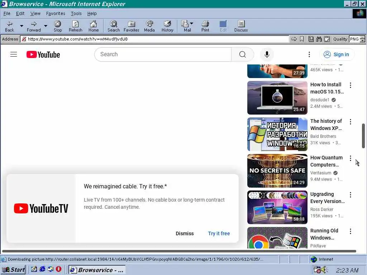The width and height of the screenshot is (367, 275).
Task: Open the NO SECRET IS SAFE thumbnail
Action: coord(277,171)
